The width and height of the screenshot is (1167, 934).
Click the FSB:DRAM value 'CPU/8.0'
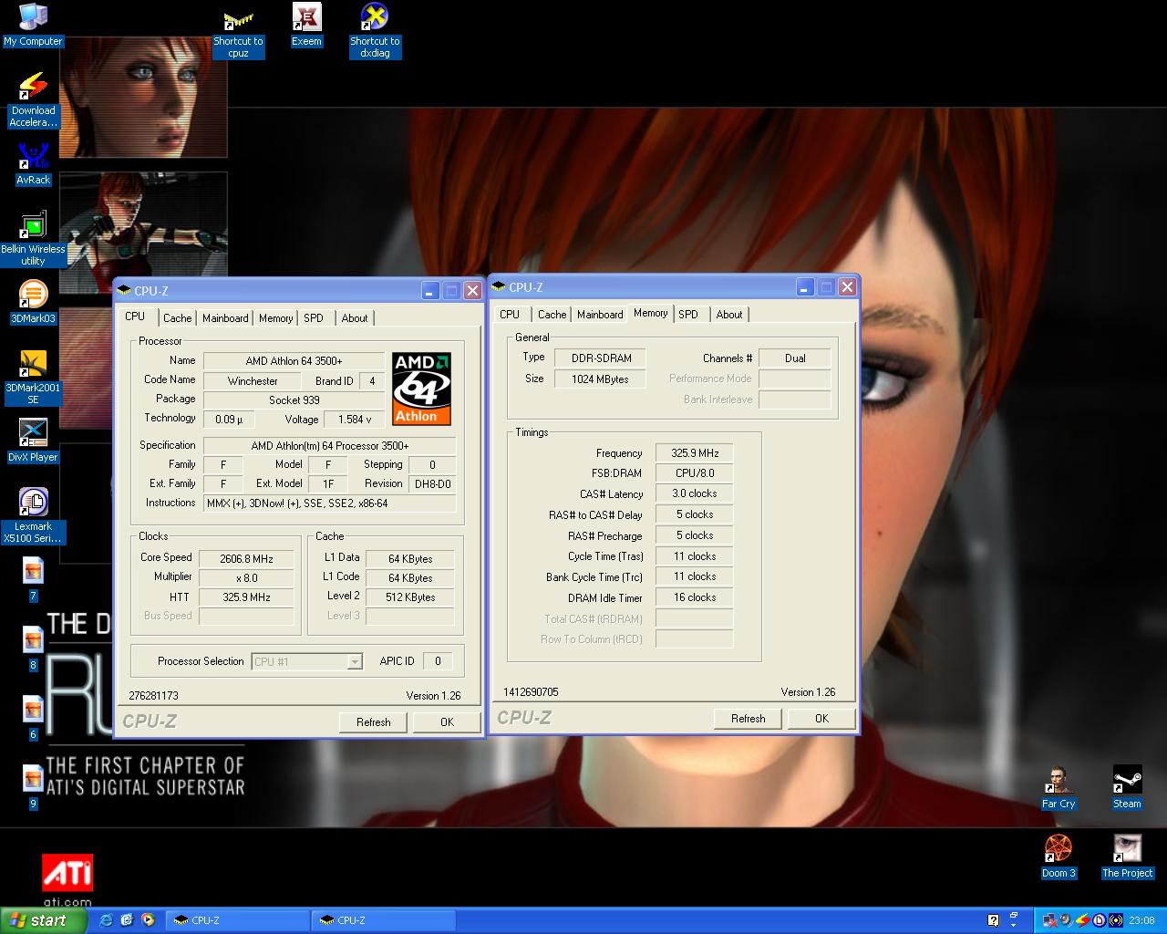[695, 473]
